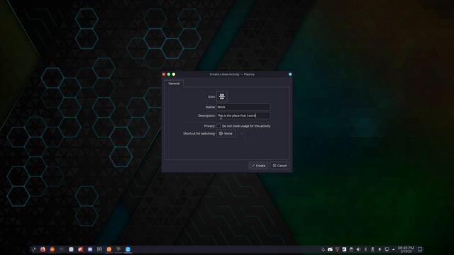Open the white square tray icon

344,249
